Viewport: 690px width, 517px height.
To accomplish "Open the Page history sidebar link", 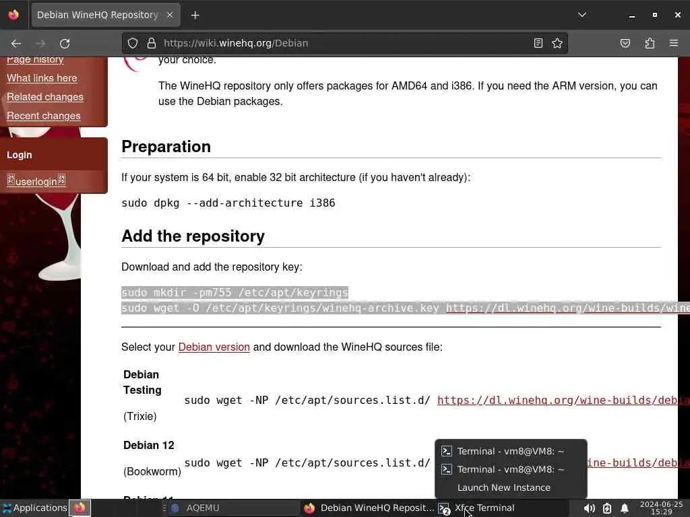I will pos(35,59).
